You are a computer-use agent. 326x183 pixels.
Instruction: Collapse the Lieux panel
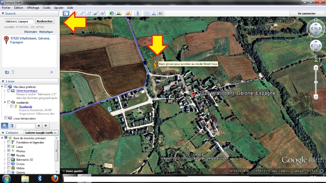(3, 82)
